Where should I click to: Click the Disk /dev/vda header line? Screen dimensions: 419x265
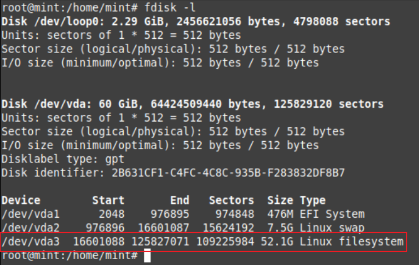point(192,104)
